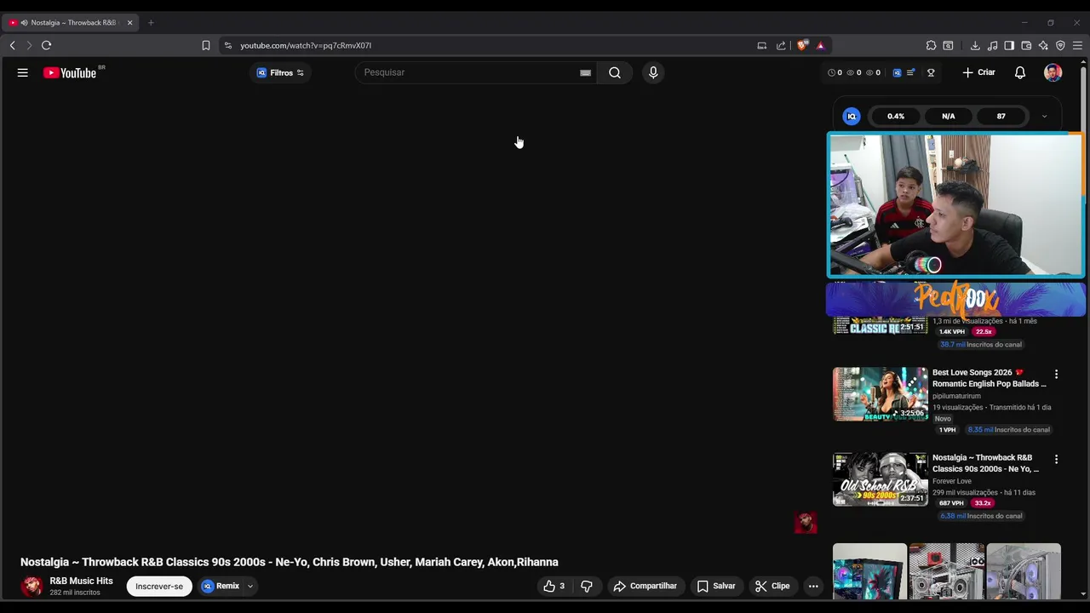Open Best Love Songs 2026 video thumbnail
Viewport: 1090px width, 613px height.
(881, 394)
